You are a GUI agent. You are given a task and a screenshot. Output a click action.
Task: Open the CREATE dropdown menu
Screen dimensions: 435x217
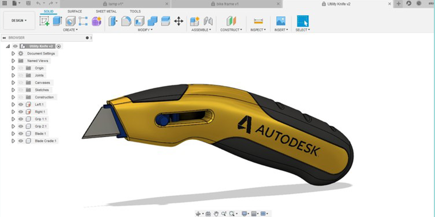click(70, 30)
